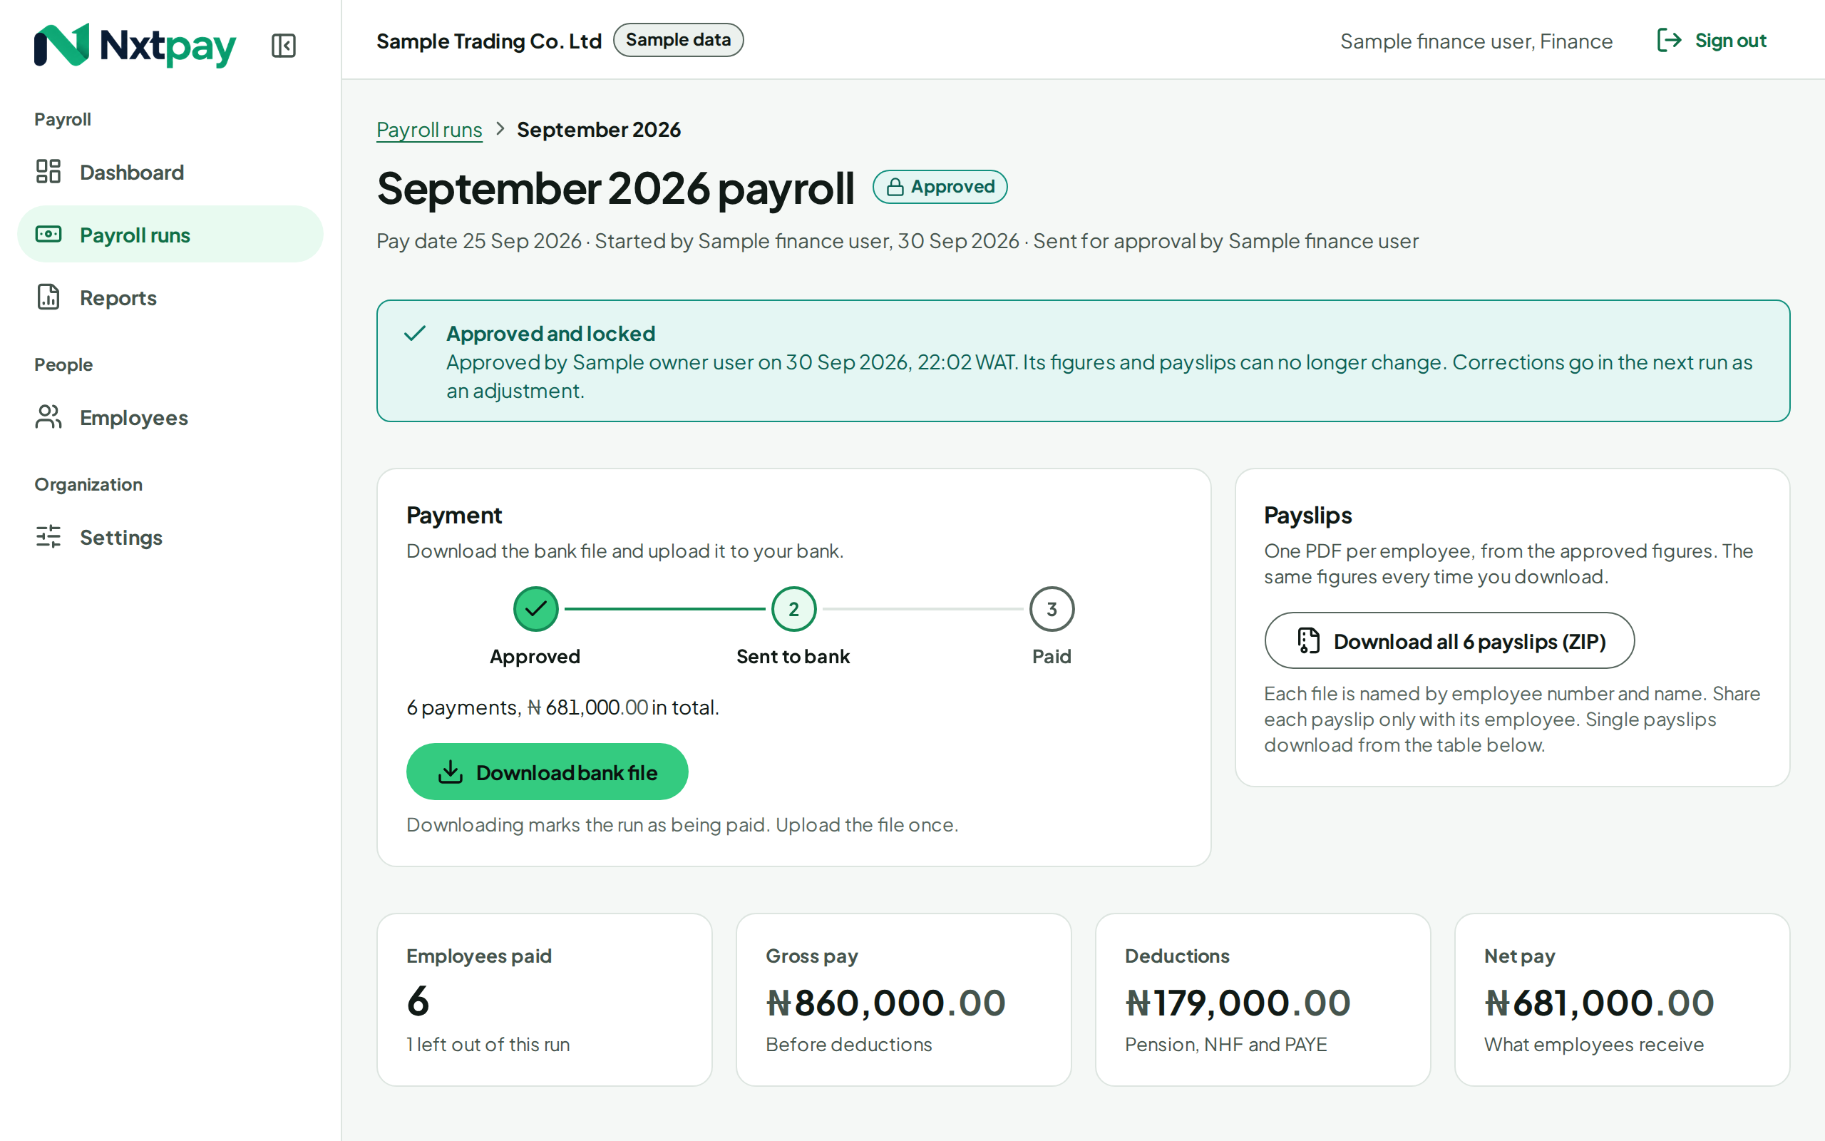
Task: Click 'Sample Trading Co. Ltd' company name
Action: tap(488, 41)
